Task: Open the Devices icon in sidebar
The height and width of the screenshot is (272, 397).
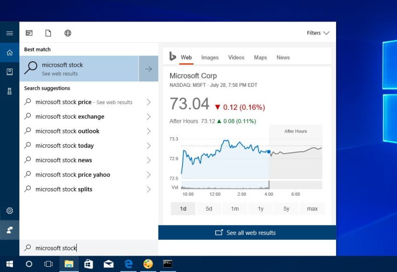Action: coord(10,91)
